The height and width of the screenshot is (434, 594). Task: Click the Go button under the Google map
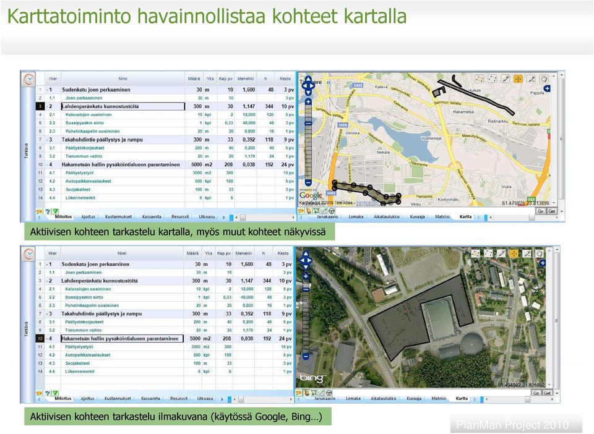click(541, 211)
